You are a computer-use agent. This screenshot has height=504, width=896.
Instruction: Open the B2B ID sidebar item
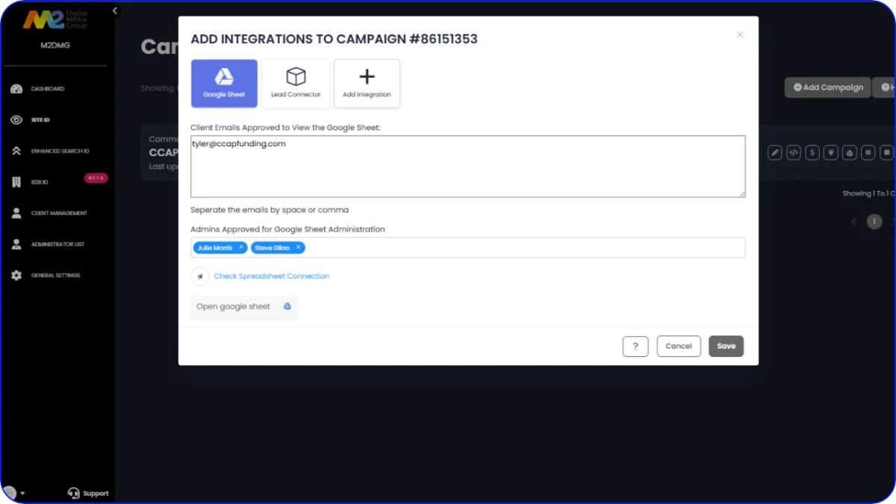[40, 182]
